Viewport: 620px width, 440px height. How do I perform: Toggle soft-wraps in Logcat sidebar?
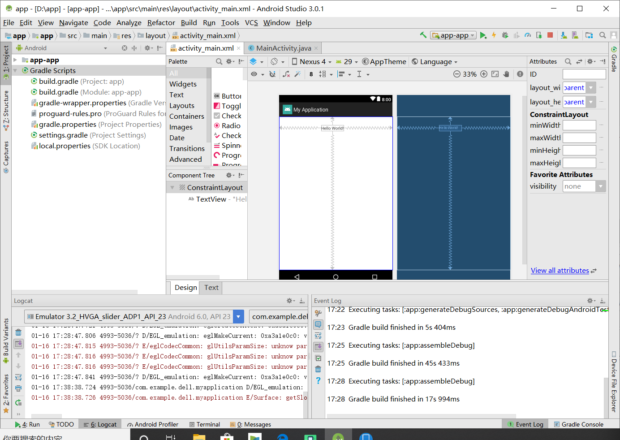pos(18,377)
